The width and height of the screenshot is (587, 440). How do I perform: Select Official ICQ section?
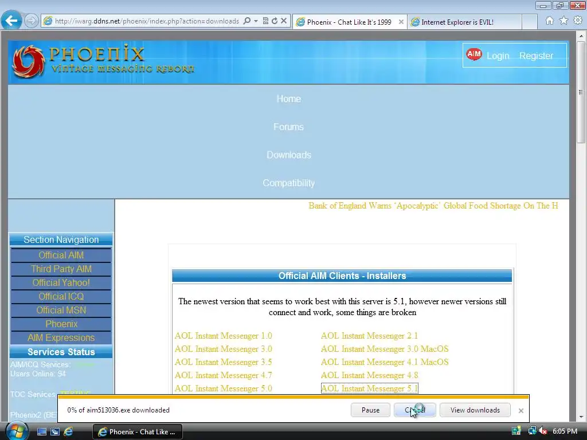tap(61, 297)
